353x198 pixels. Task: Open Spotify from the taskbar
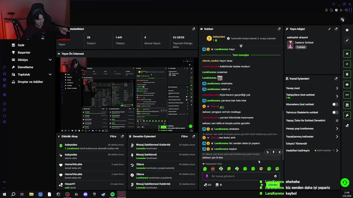(113, 194)
